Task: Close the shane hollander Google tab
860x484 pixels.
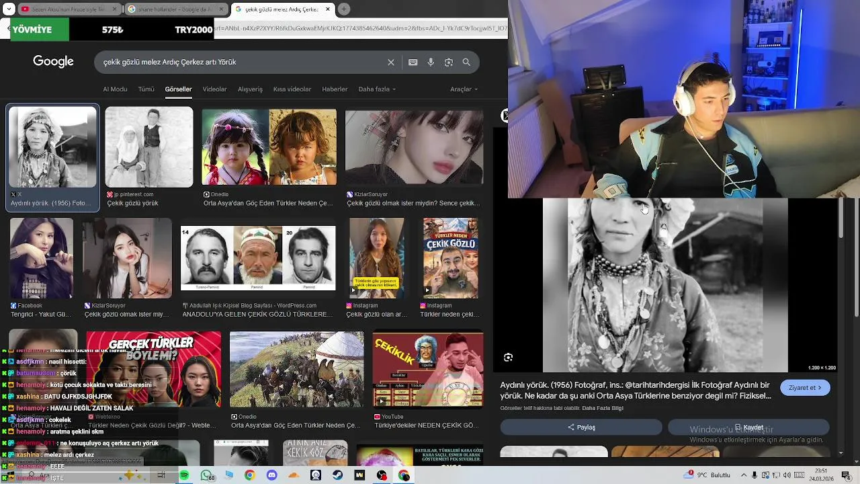Action: tap(222, 9)
